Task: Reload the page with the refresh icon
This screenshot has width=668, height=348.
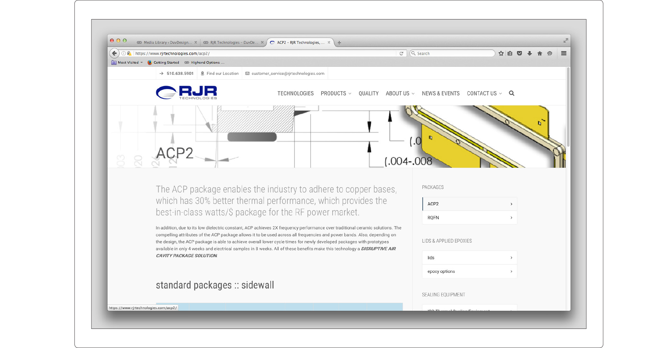Action: pos(401,53)
